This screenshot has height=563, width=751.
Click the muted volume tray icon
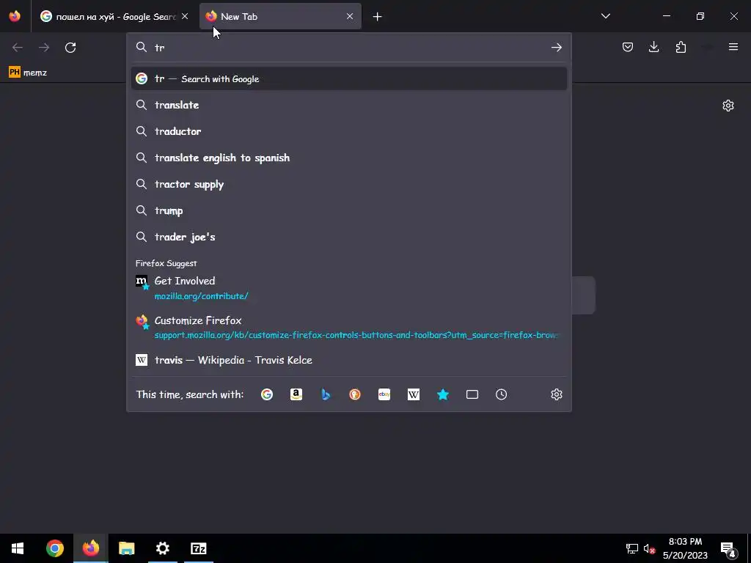649,548
